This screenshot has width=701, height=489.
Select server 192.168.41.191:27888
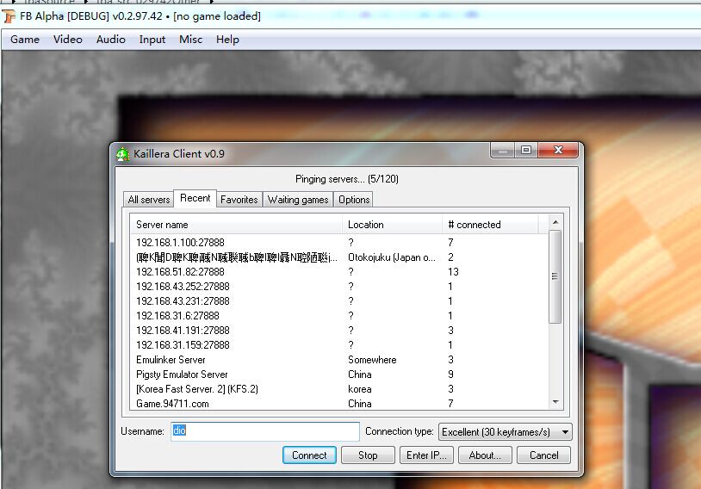(339, 331)
